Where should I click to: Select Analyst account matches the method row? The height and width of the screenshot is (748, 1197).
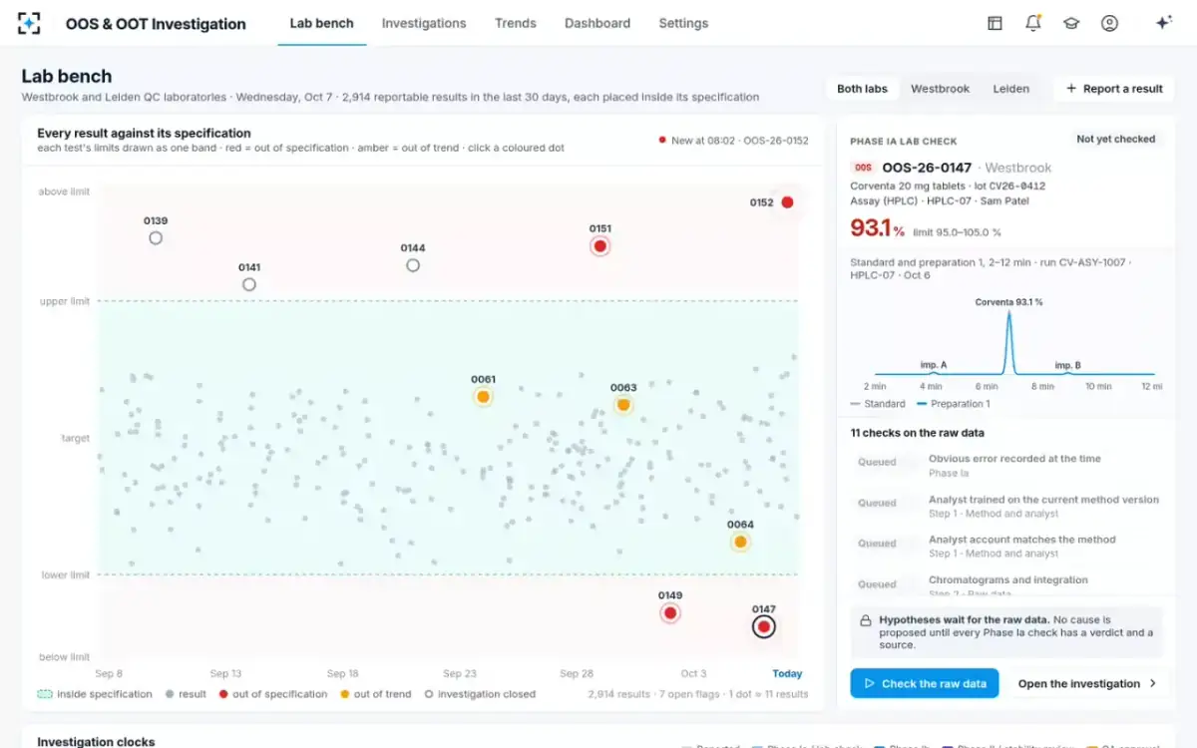click(1006, 547)
